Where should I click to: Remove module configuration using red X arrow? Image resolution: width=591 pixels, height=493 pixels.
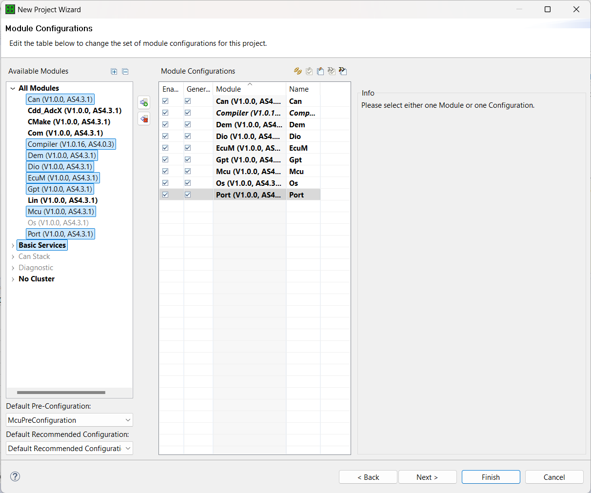pos(144,119)
